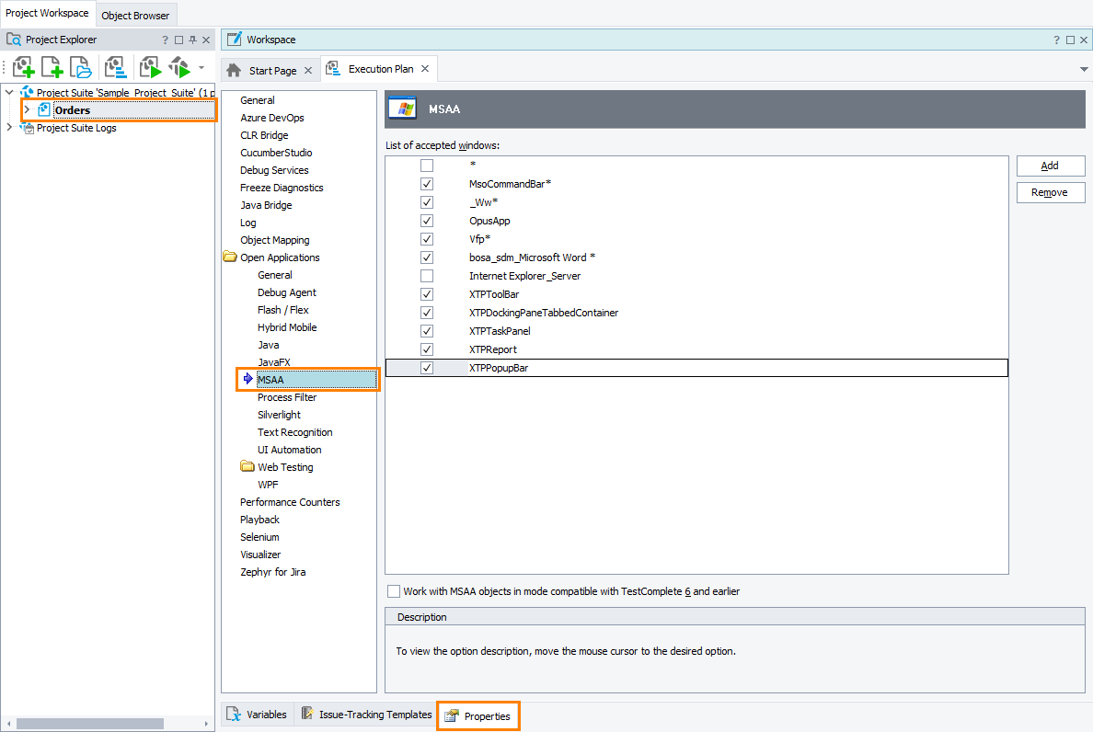The height and width of the screenshot is (732, 1093).
Task: Click the Add New Project toolbar icon
Action: (x=23, y=67)
